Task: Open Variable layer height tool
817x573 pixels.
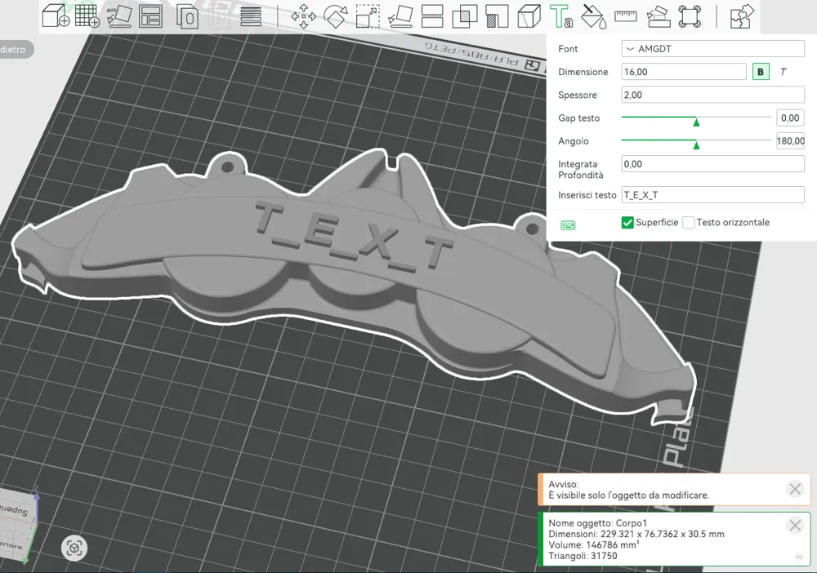Action: click(x=251, y=16)
